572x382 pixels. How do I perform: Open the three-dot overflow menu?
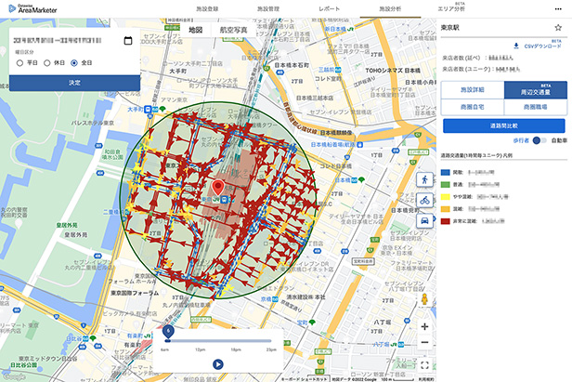558,9
